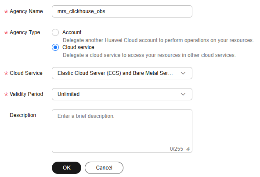Dismiss the form with Cancel button
Screen dimensions: 260x177
pyautogui.click(x=104, y=168)
